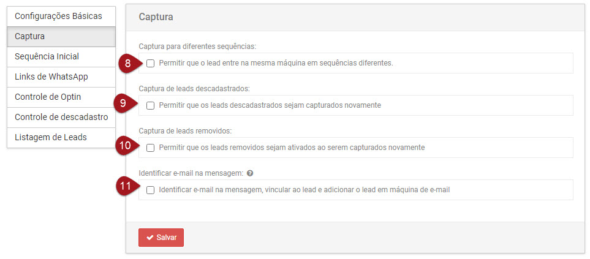Select the Captura sidebar item
This screenshot has height=259, width=590.
tap(29, 36)
